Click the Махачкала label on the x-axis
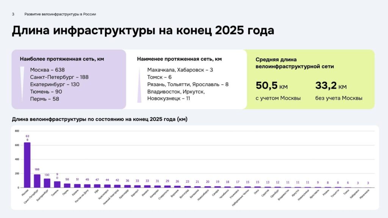 coord(365,193)
